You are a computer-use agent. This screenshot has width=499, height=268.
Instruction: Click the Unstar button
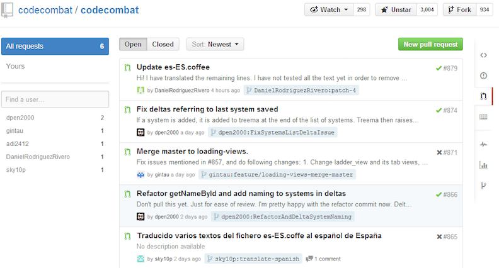pyautogui.click(x=396, y=10)
